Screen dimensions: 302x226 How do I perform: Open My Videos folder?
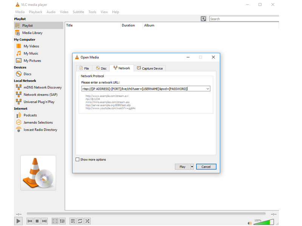coord(31,46)
